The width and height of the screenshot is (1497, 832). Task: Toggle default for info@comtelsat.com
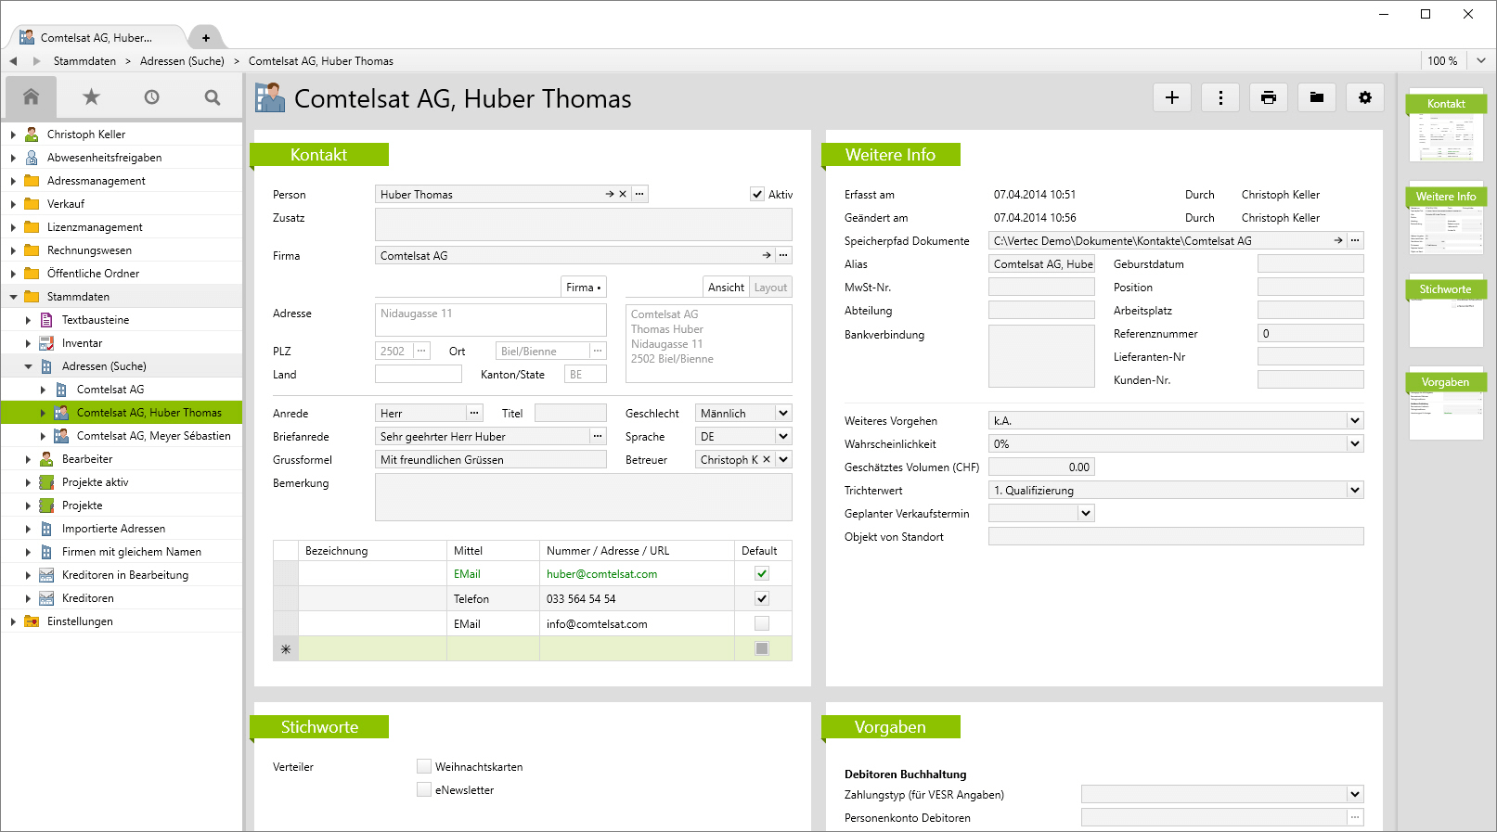pyautogui.click(x=762, y=623)
